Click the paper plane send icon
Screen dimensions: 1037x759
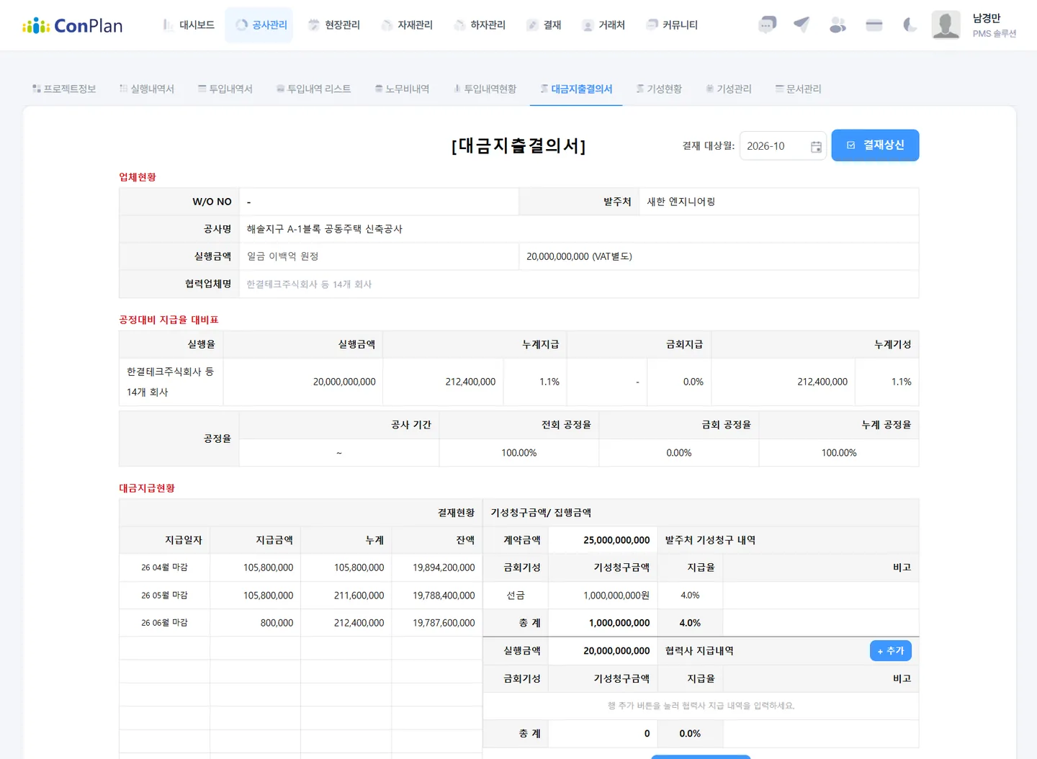(802, 25)
